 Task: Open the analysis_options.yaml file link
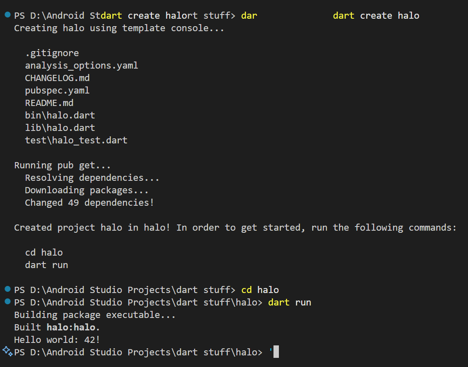coord(81,66)
